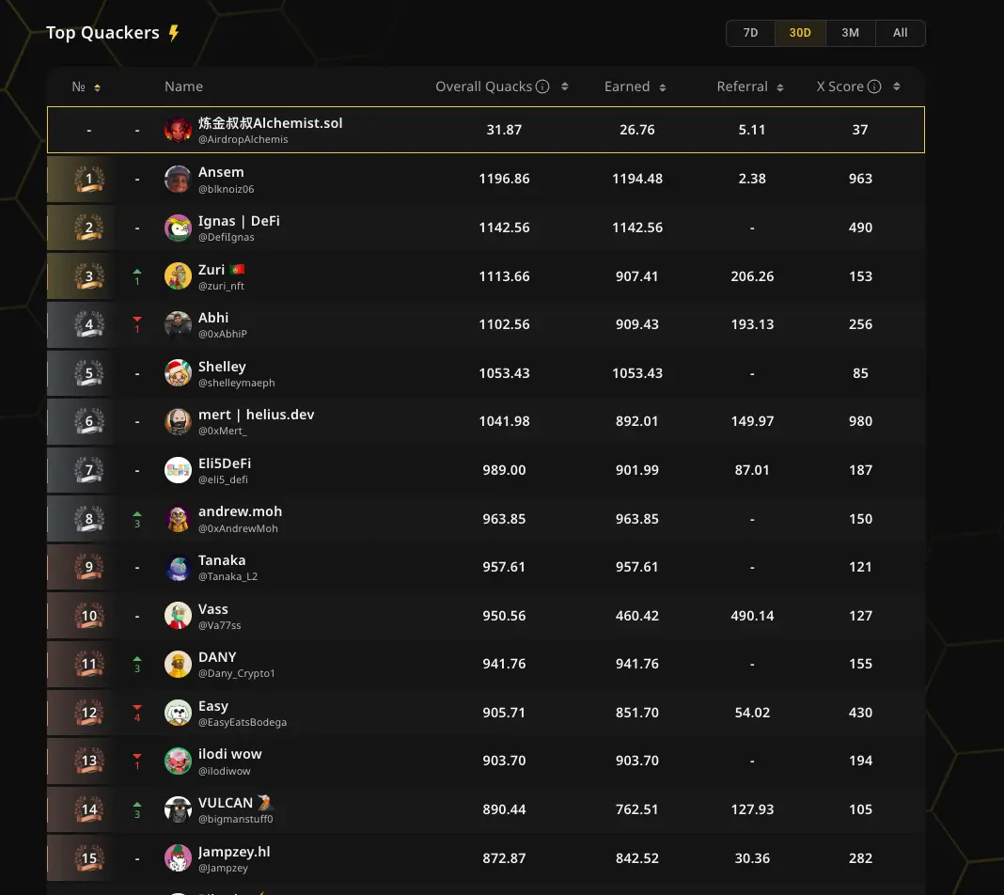This screenshot has width=1004, height=895.
Task: Select the highlighted Alchemist.sol row
Action: (x=486, y=130)
